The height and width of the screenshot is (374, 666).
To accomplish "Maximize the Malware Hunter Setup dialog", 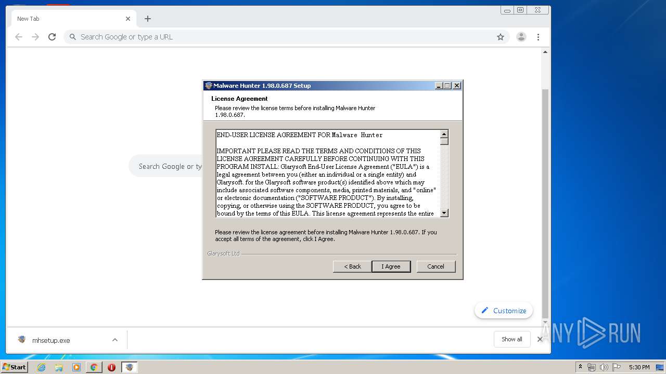I will point(447,86).
